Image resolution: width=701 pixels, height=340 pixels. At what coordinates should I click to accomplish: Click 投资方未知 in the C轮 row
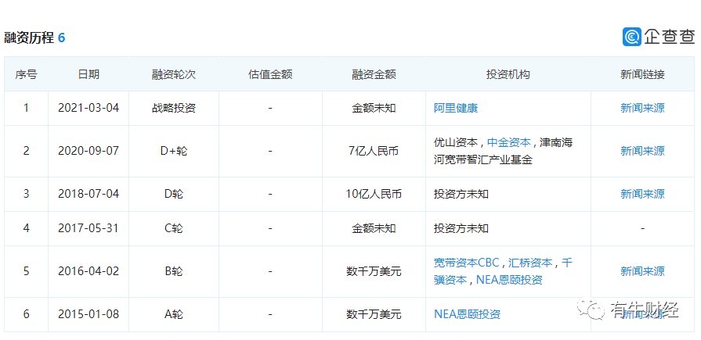coord(461,228)
